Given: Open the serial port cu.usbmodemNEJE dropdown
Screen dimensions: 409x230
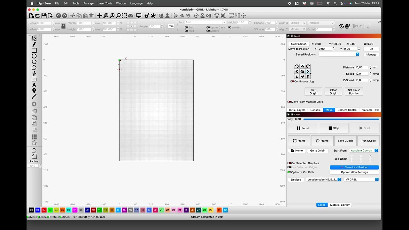Looking at the screenshot, I should pos(323,180).
